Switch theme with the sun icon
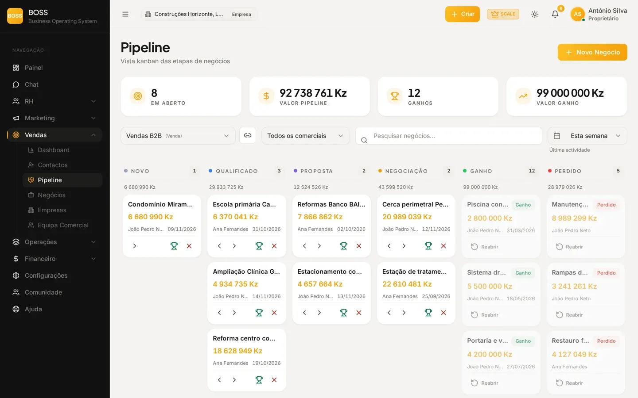The height and width of the screenshot is (398, 638). tap(535, 14)
